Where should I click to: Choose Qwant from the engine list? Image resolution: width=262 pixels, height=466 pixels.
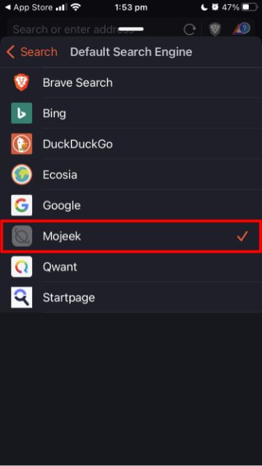[131, 267]
